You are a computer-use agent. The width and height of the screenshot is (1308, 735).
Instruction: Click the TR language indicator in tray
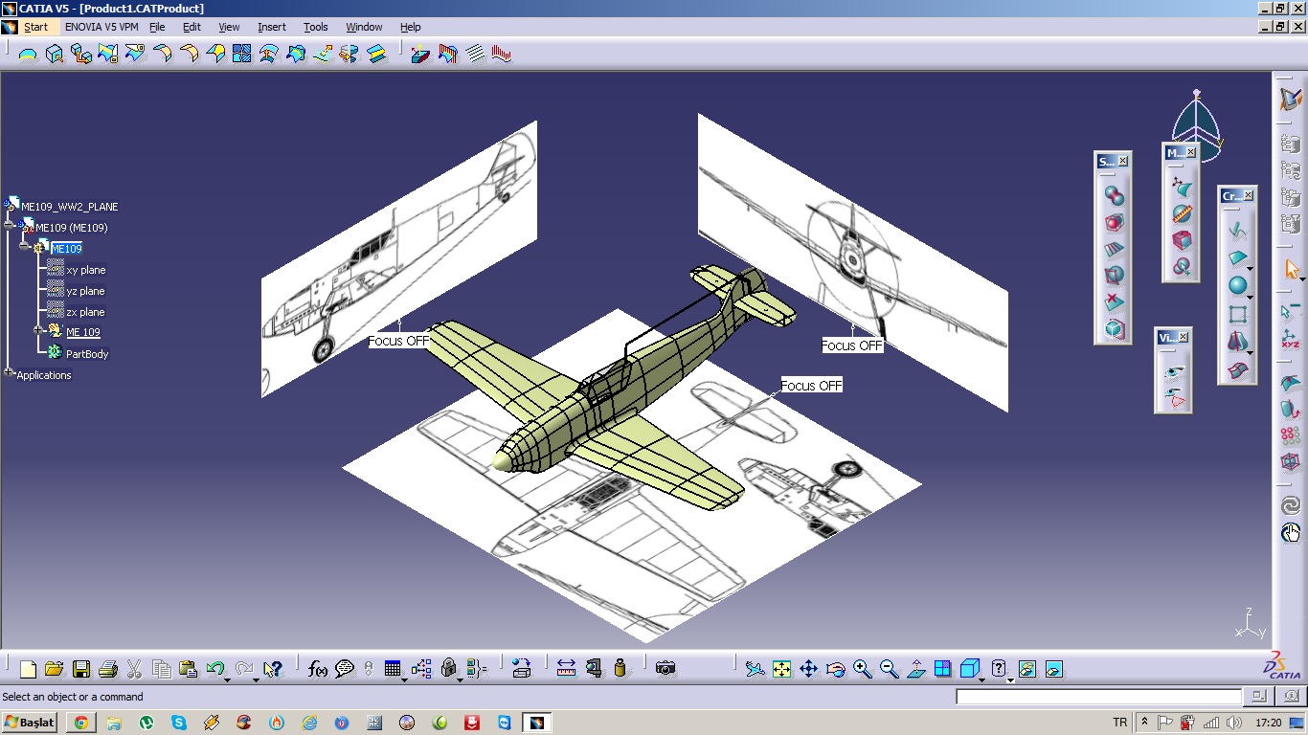click(x=1120, y=723)
